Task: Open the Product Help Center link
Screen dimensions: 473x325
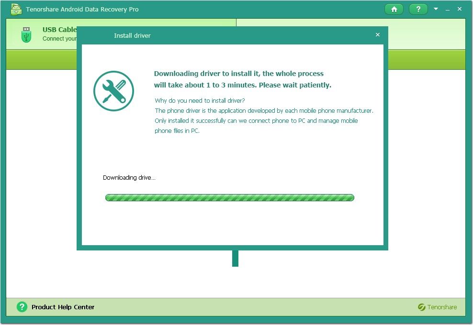Action: point(63,307)
